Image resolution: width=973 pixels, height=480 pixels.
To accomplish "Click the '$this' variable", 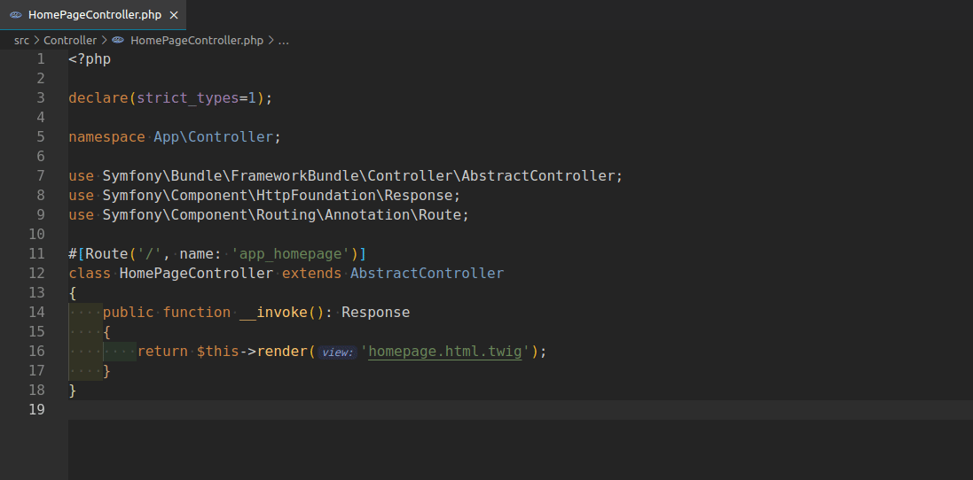I will (218, 352).
